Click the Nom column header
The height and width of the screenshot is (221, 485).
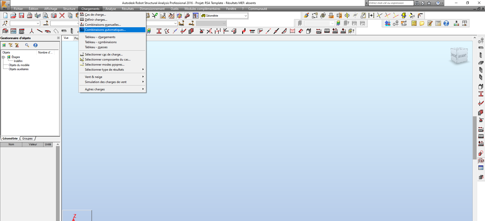point(11,144)
